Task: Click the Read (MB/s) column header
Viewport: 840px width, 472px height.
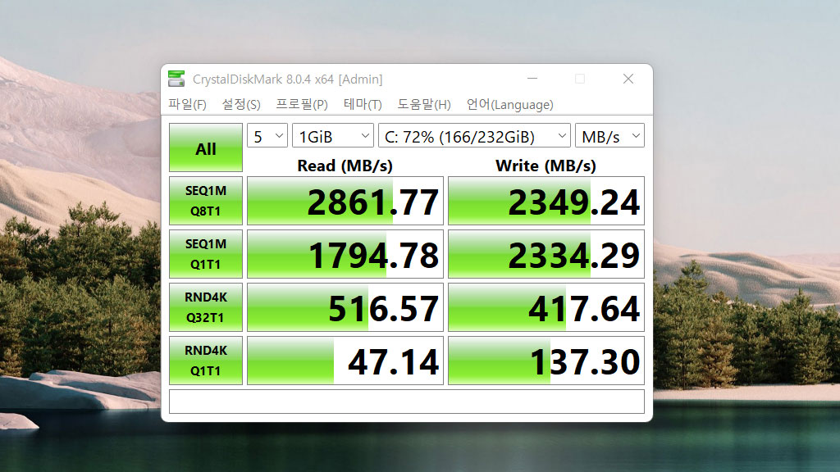Action: [x=345, y=166]
